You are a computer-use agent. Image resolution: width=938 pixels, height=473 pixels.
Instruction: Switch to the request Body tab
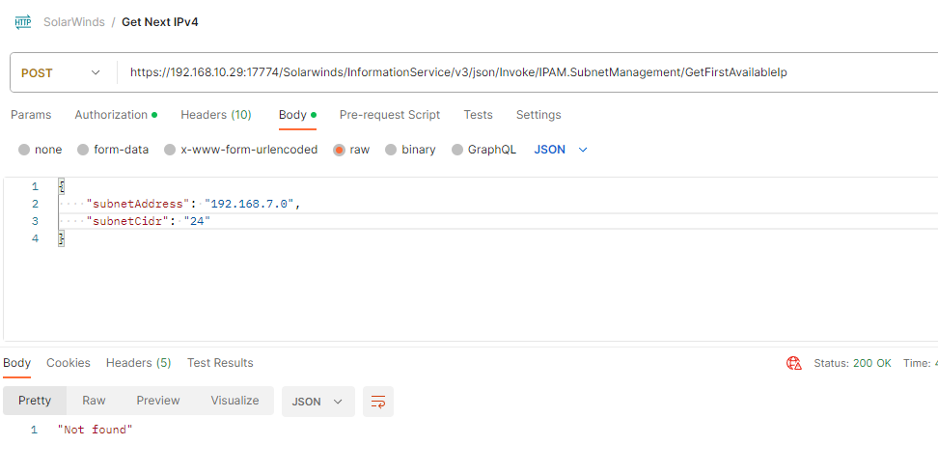[x=297, y=115]
